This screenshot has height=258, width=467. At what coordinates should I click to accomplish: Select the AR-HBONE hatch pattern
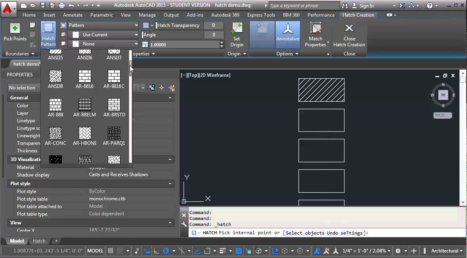[x=84, y=136]
